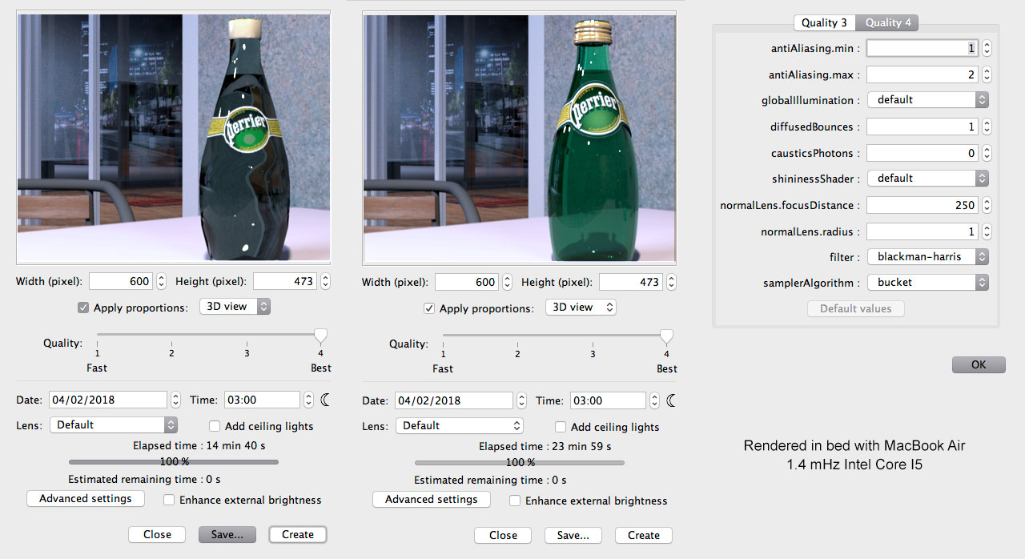Click the antiAliasing.max stepper arrows
1025x559 pixels.
tap(987, 74)
